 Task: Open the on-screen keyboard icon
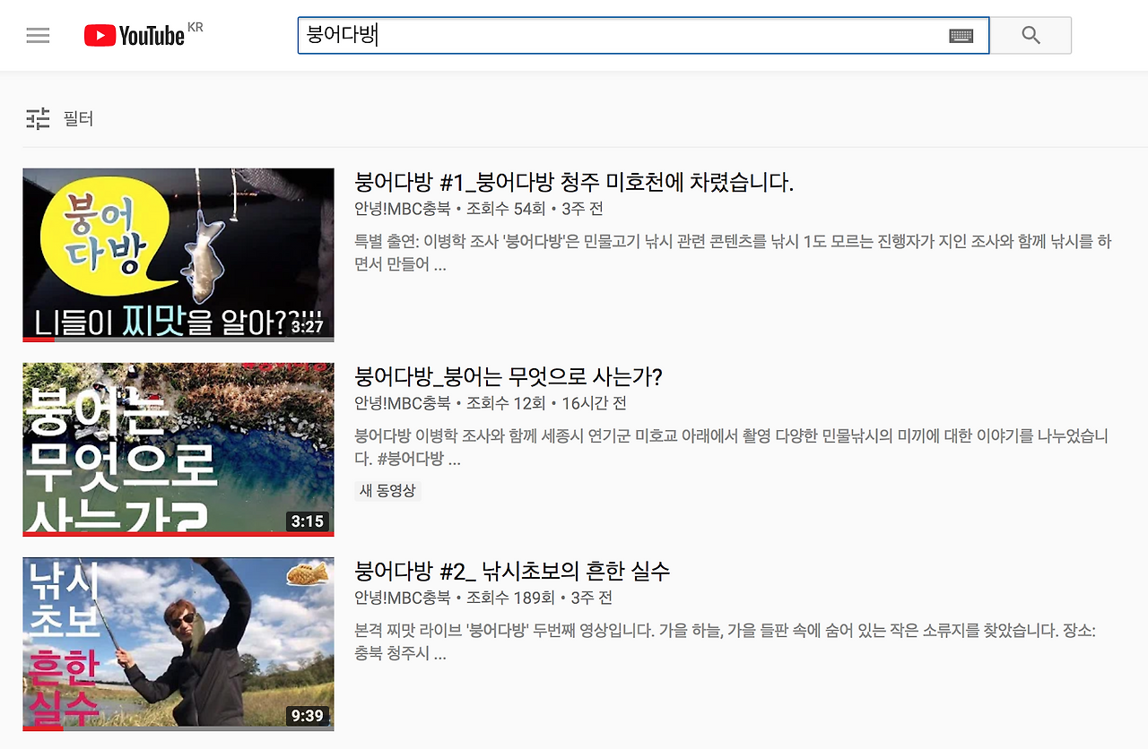point(961,36)
